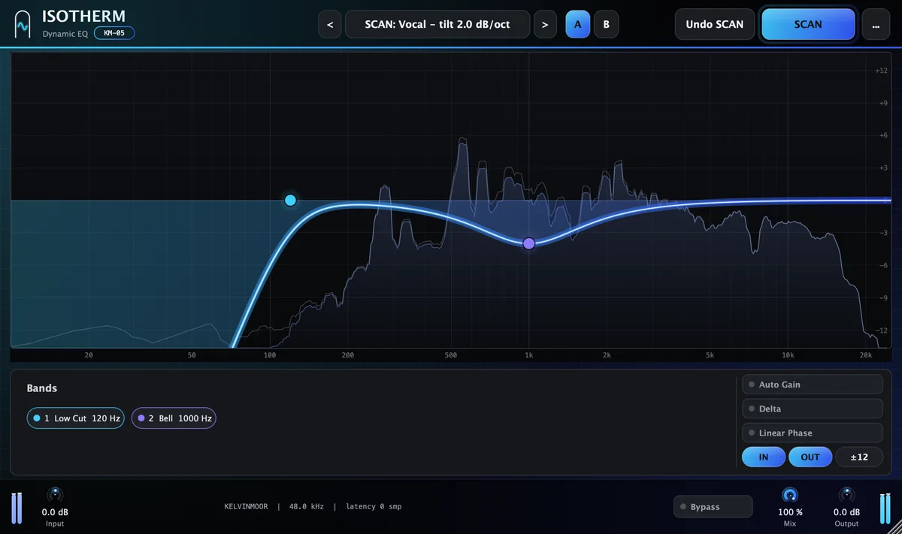The height and width of the screenshot is (534, 902).
Task: Toggle the IN spectrum display
Action: click(x=764, y=457)
